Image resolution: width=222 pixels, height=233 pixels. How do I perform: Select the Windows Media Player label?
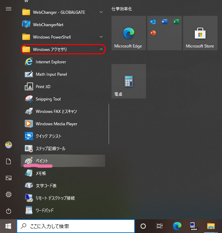coord(56,124)
